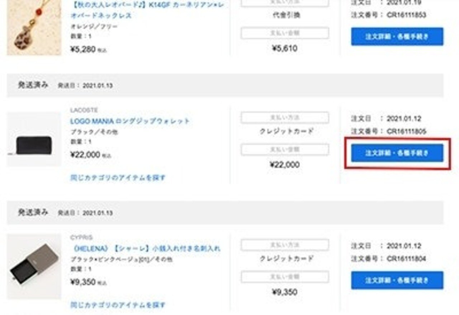The height and width of the screenshot is (315, 459).
Task: Find same-category items under the LACOSTE wallet
Action: tap(118, 177)
